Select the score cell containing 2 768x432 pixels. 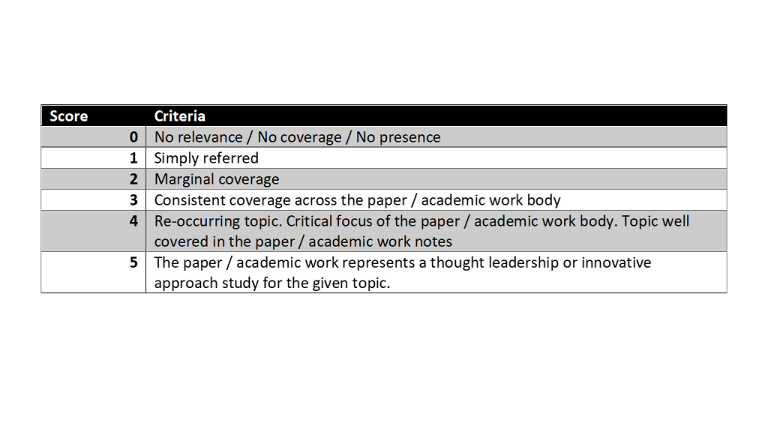tap(133, 179)
